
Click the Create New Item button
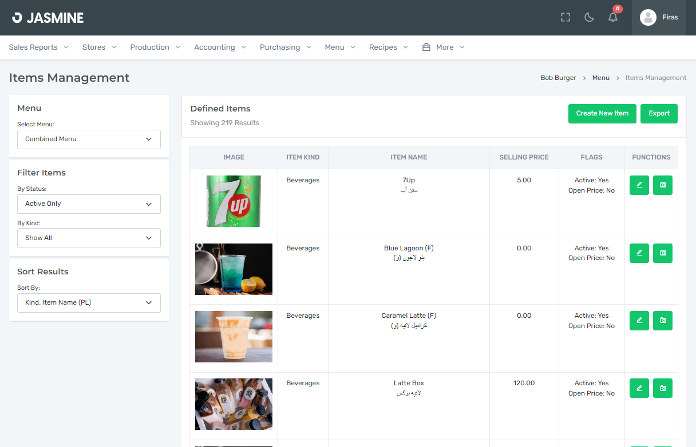tap(602, 113)
